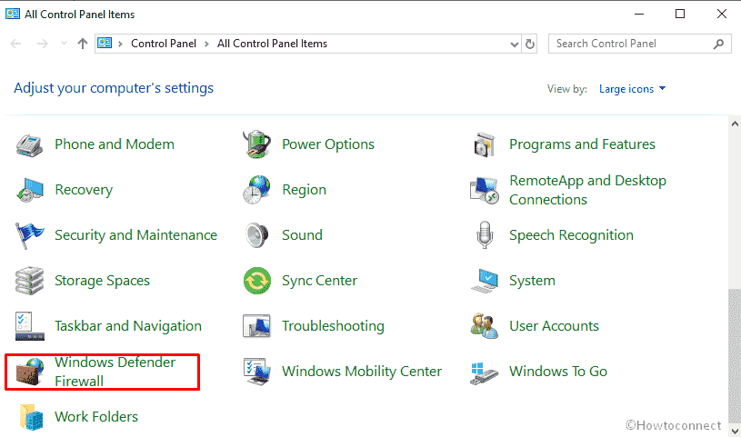Screen dimensions: 741x437
Task: Open the Sync Center green icon
Action: point(257,281)
